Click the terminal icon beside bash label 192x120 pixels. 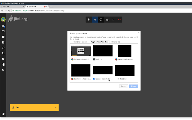tap(94, 59)
